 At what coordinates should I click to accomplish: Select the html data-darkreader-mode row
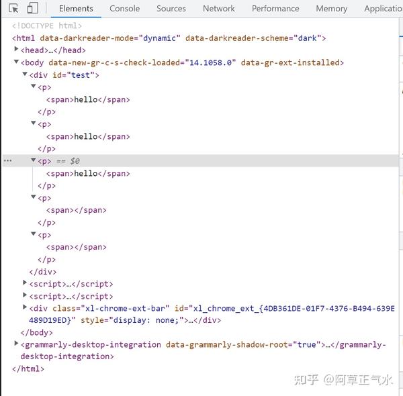pos(169,38)
